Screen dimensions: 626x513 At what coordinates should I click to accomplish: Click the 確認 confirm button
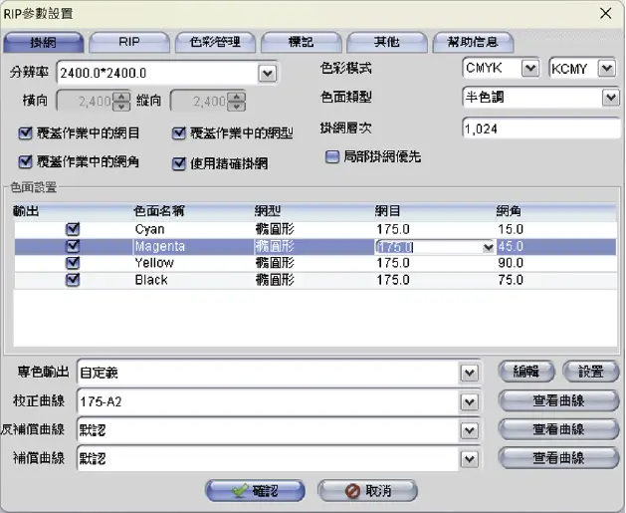point(255,491)
